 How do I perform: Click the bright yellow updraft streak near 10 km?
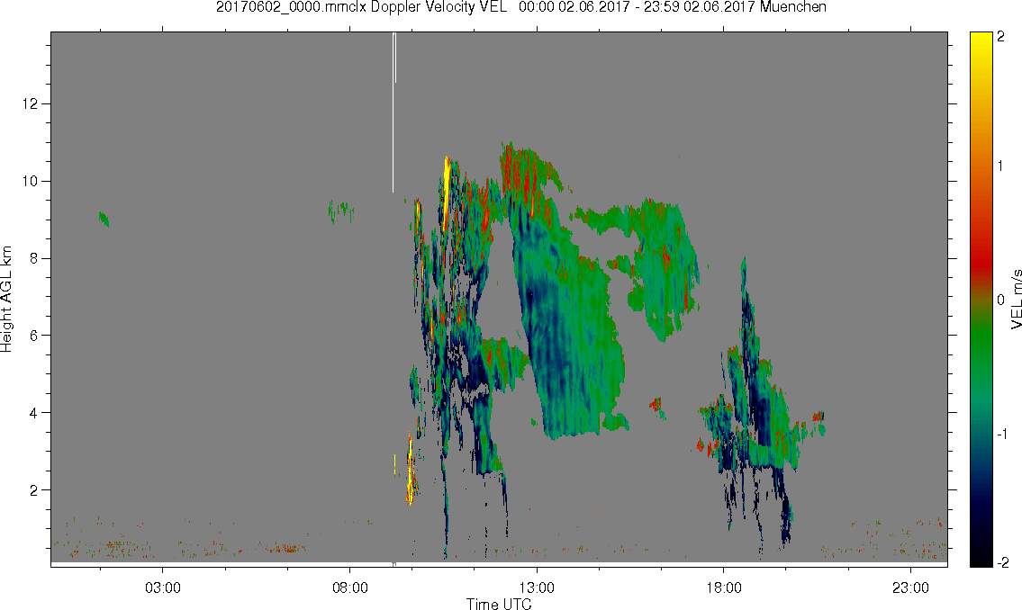pyautogui.click(x=447, y=192)
